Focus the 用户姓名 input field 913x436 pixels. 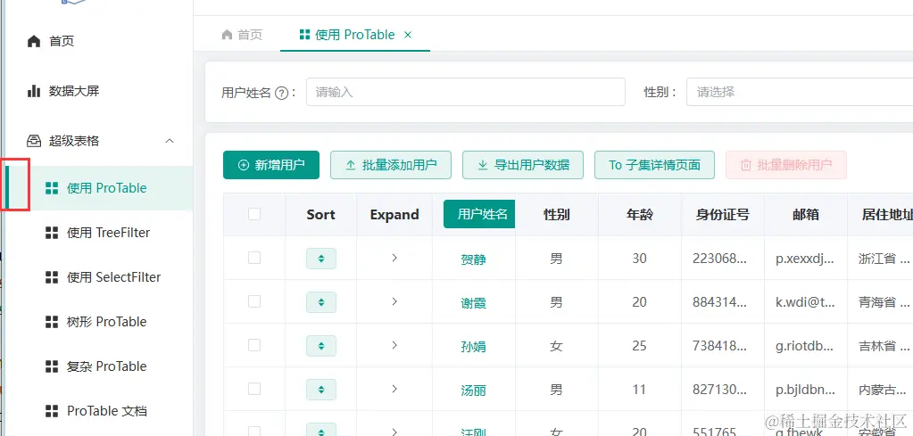465,92
